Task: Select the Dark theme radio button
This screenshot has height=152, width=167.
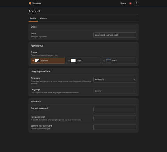Action: click(x=104, y=61)
